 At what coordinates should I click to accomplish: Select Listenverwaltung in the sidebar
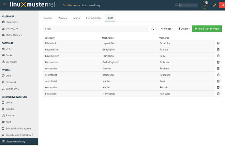tap(19, 141)
